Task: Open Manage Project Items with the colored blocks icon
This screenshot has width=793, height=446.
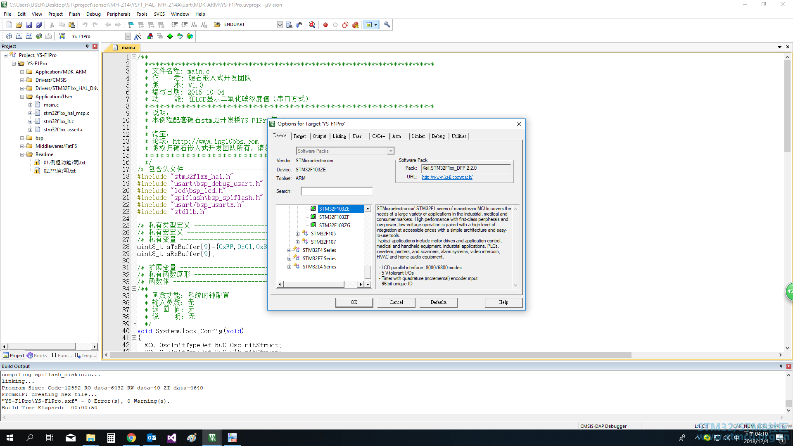Action: pos(150,36)
